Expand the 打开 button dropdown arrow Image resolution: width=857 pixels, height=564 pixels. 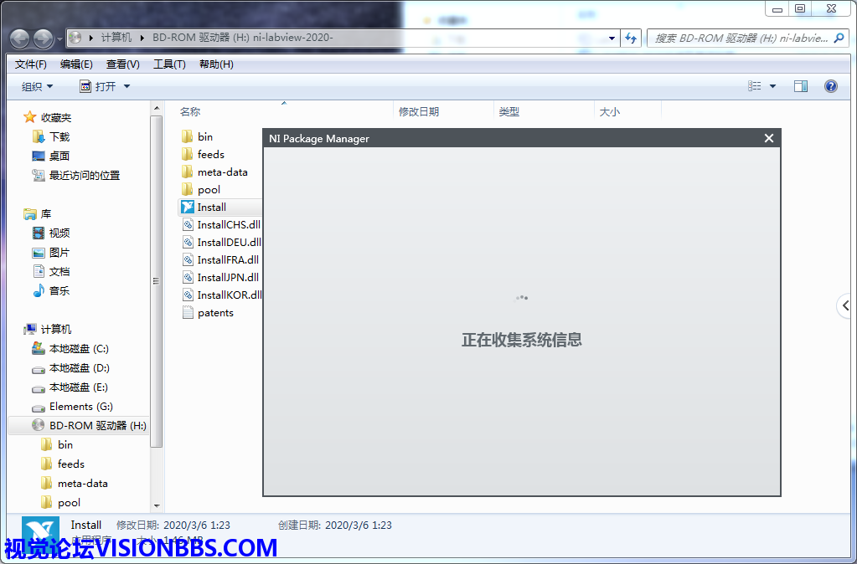[127, 86]
